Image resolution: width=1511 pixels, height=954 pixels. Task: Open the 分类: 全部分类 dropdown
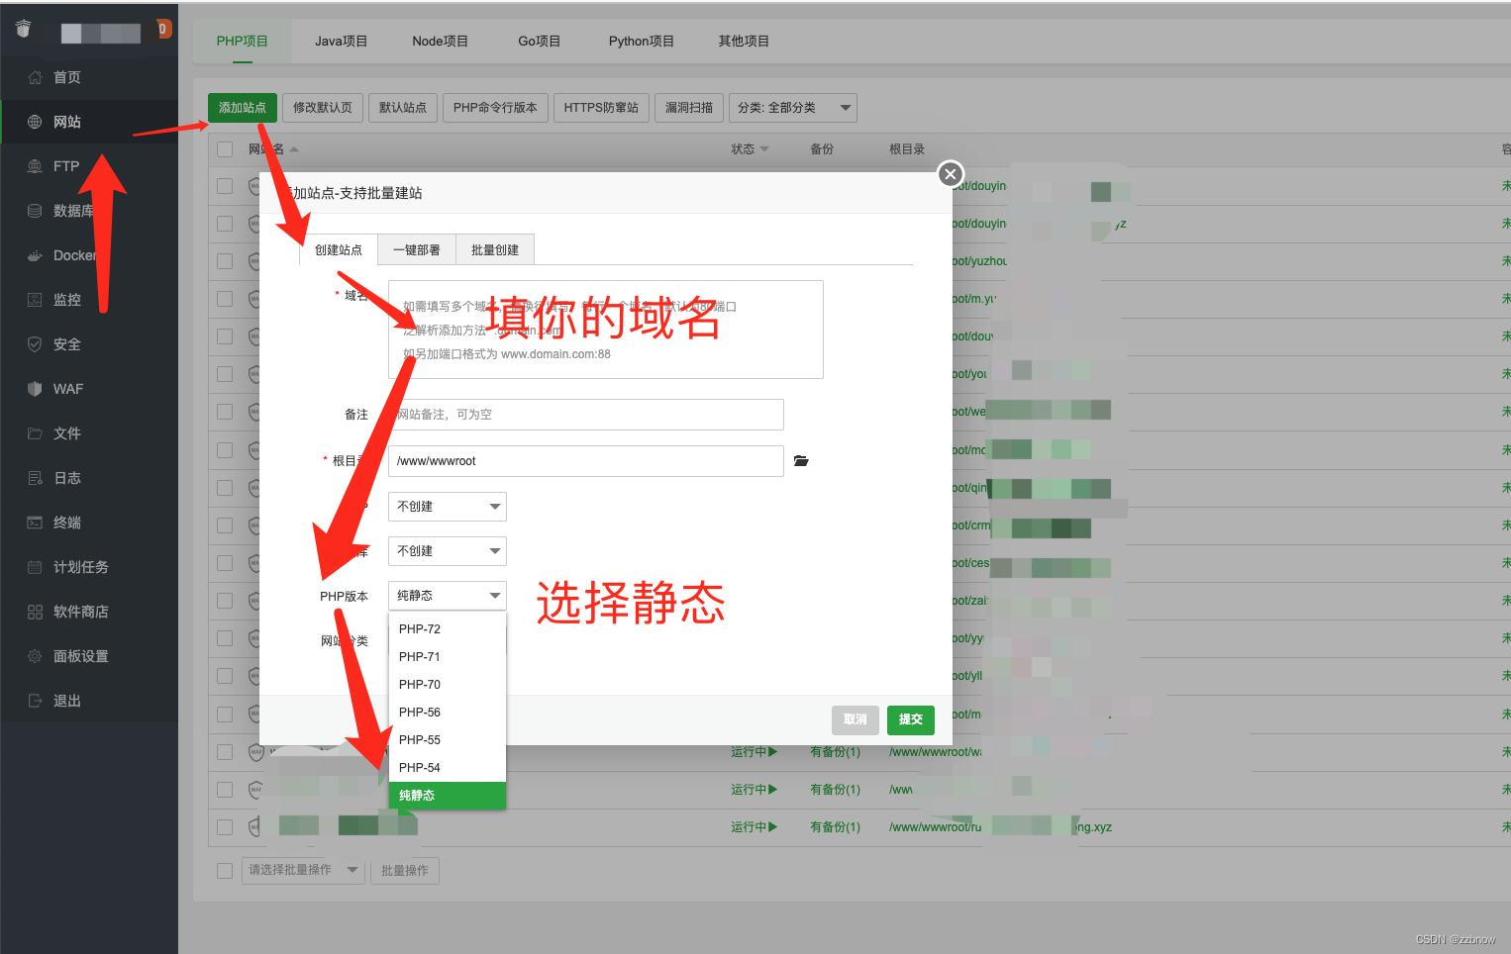tap(793, 108)
